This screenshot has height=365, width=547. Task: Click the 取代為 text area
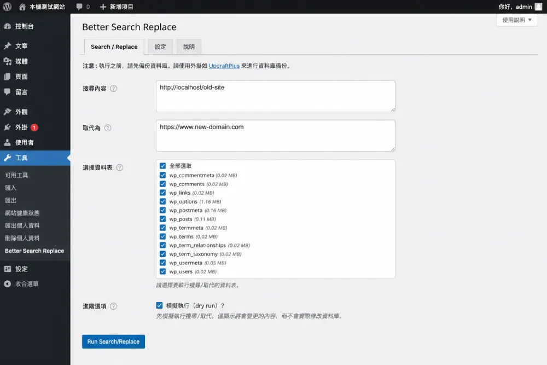coord(276,136)
